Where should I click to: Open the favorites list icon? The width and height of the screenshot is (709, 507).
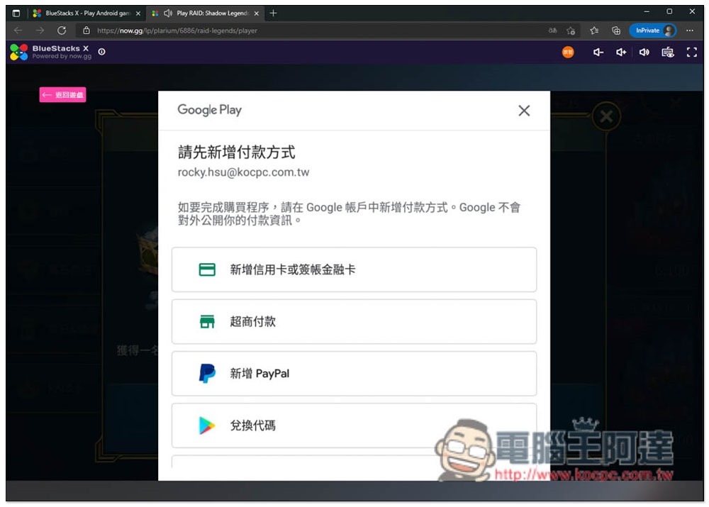[594, 30]
